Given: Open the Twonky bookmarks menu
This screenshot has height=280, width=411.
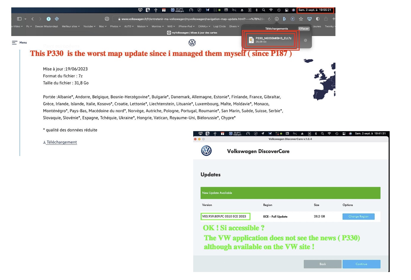Looking at the screenshot, I should click(x=330, y=26).
